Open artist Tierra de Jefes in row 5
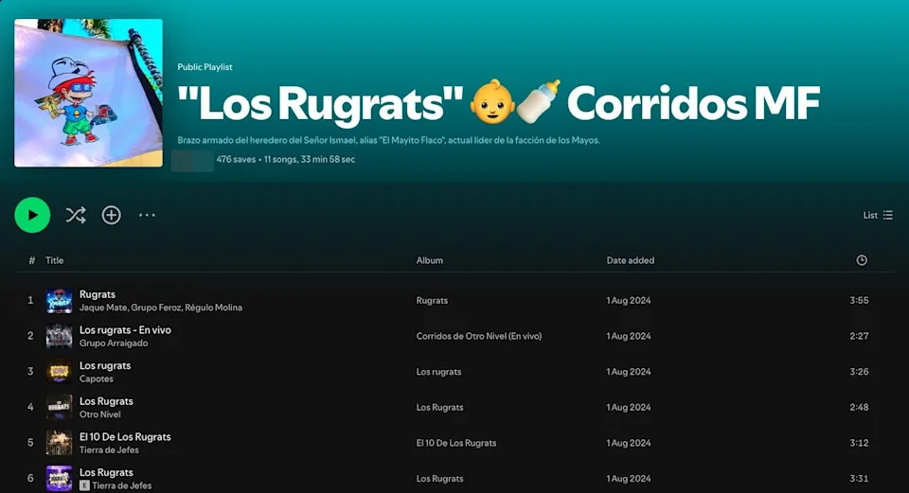 (109, 450)
